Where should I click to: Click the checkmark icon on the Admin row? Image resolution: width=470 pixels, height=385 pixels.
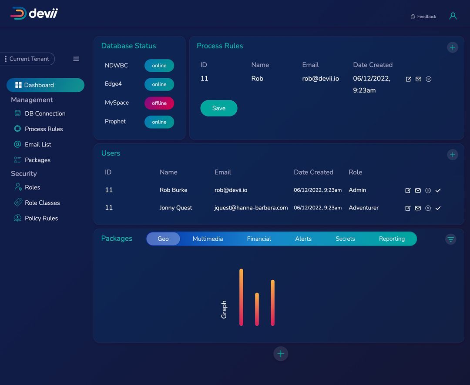pyautogui.click(x=438, y=190)
